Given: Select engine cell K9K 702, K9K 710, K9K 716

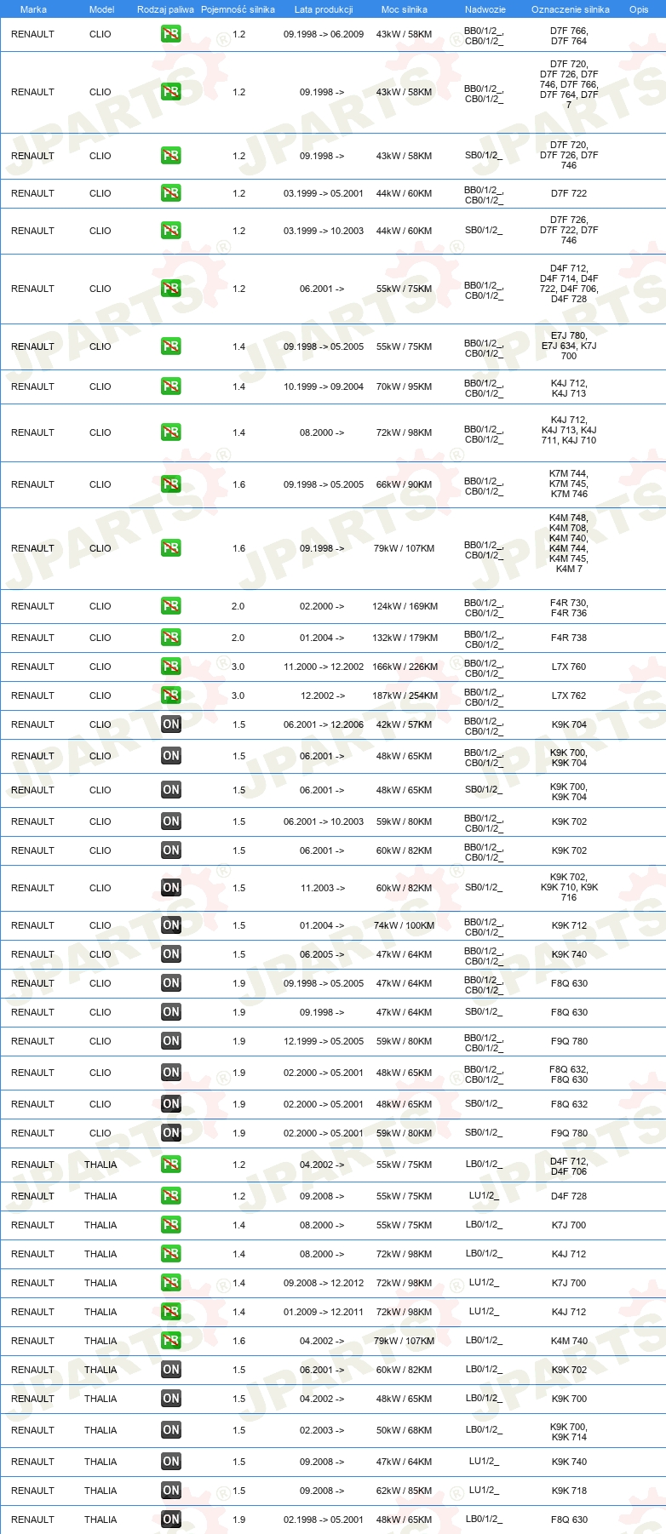Looking at the screenshot, I should [x=569, y=887].
